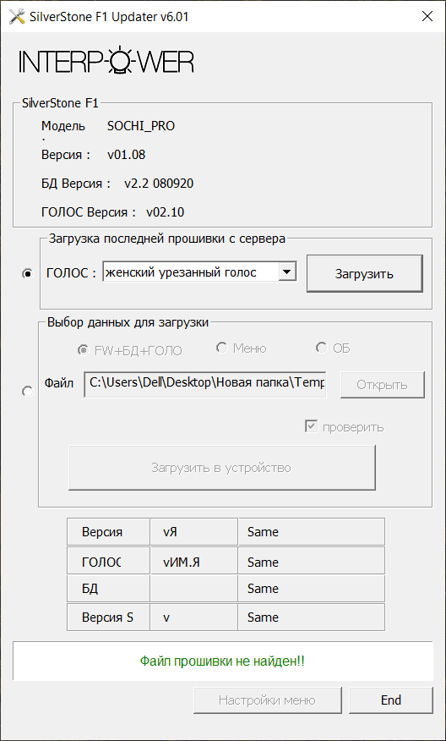Toggle the проверить checkbox
The height and width of the screenshot is (741, 446).
[311, 427]
